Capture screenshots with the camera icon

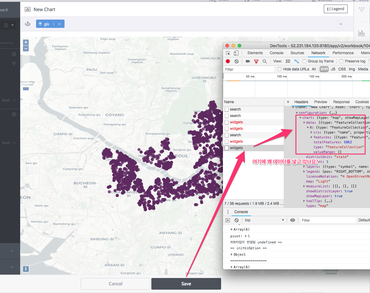click(x=248, y=61)
